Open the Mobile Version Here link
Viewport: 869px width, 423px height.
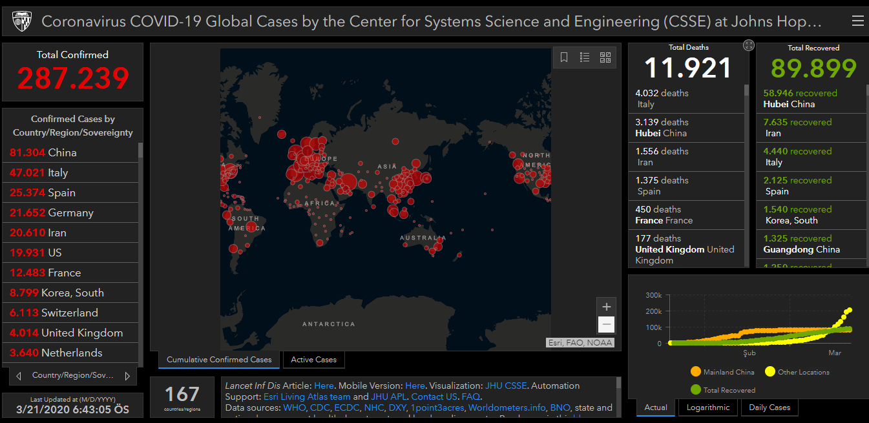(x=415, y=386)
